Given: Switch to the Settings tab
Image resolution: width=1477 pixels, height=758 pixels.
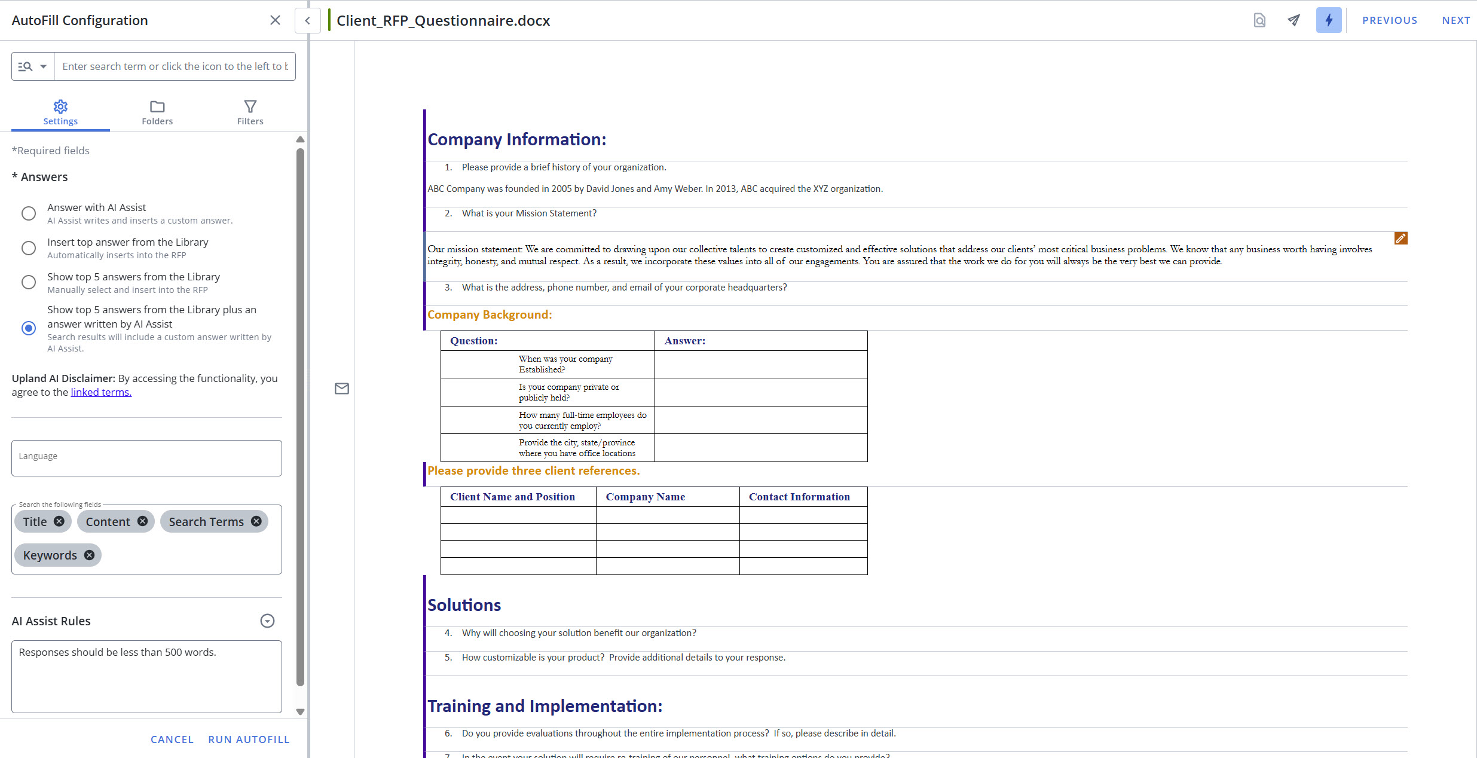Looking at the screenshot, I should [60, 112].
